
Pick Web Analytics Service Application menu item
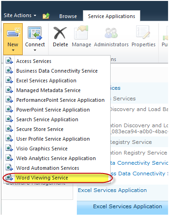coord(57,158)
